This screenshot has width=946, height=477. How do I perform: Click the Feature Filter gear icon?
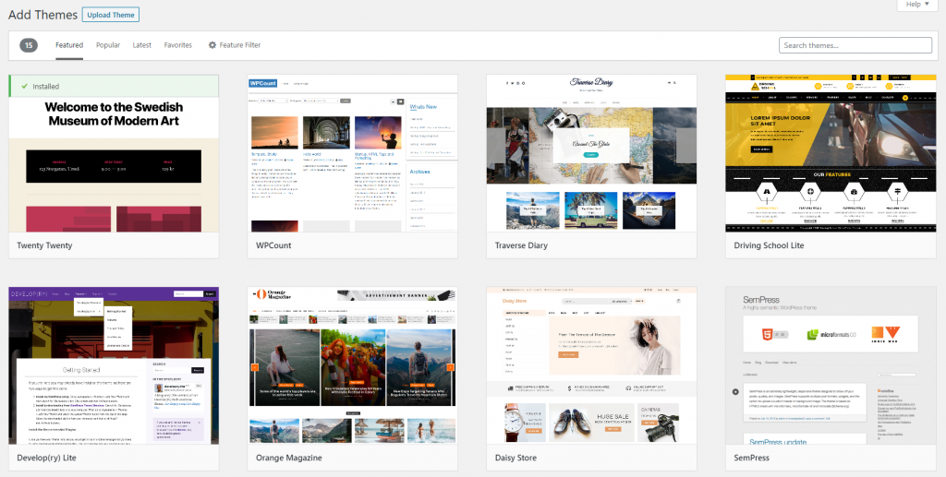point(212,45)
